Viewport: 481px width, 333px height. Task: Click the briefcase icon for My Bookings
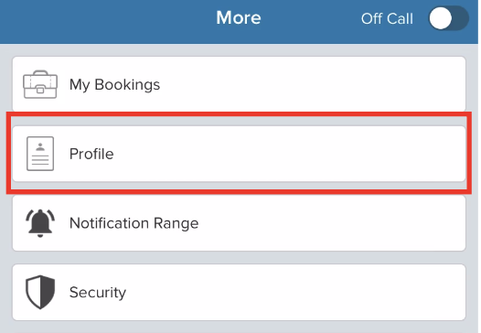40,84
